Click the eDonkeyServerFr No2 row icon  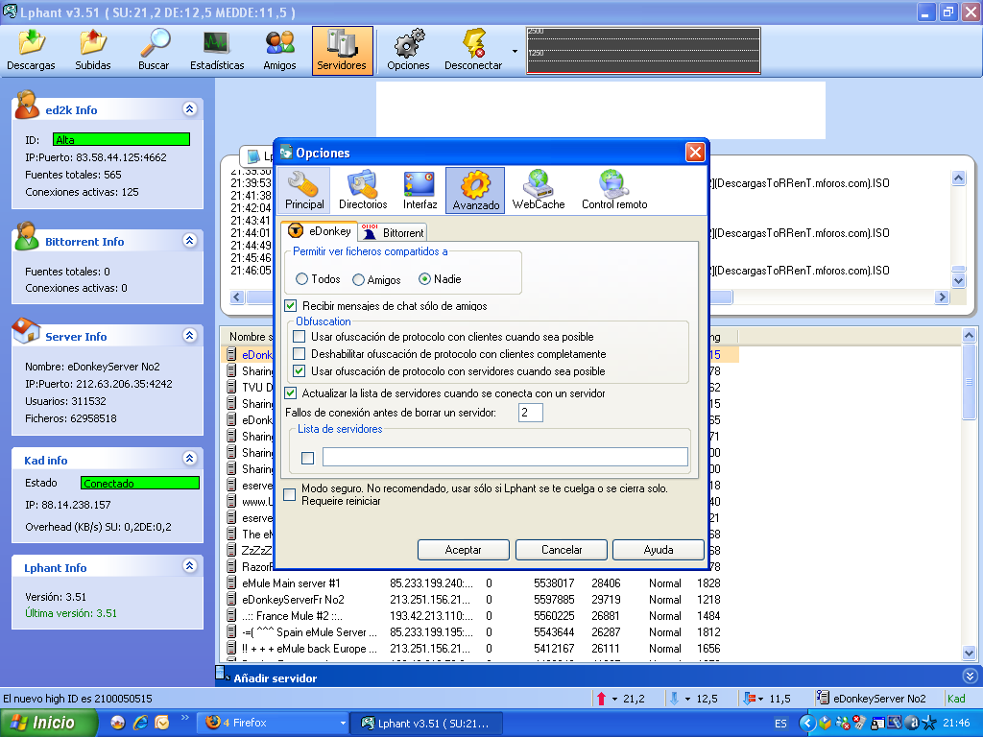coord(231,599)
